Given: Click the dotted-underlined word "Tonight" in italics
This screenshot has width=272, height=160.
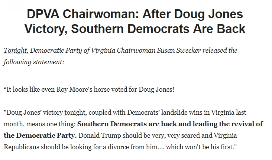Looking at the screenshot, I should [x=15, y=50].
